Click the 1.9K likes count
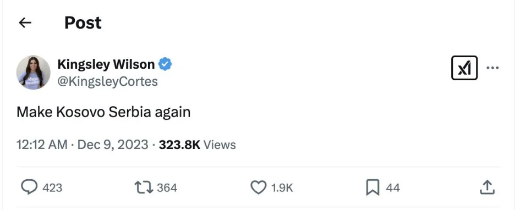This screenshot has height=210, width=515. click(282, 187)
